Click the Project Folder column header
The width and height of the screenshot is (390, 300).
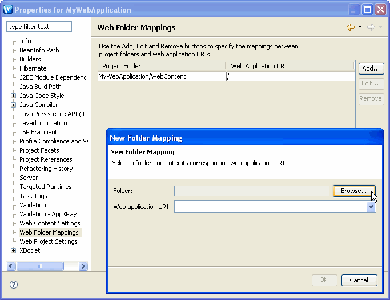pyautogui.click(x=162, y=66)
